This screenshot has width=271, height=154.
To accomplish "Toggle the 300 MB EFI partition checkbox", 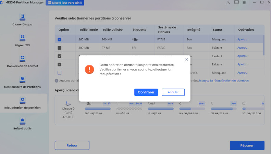I will click(60, 48).
